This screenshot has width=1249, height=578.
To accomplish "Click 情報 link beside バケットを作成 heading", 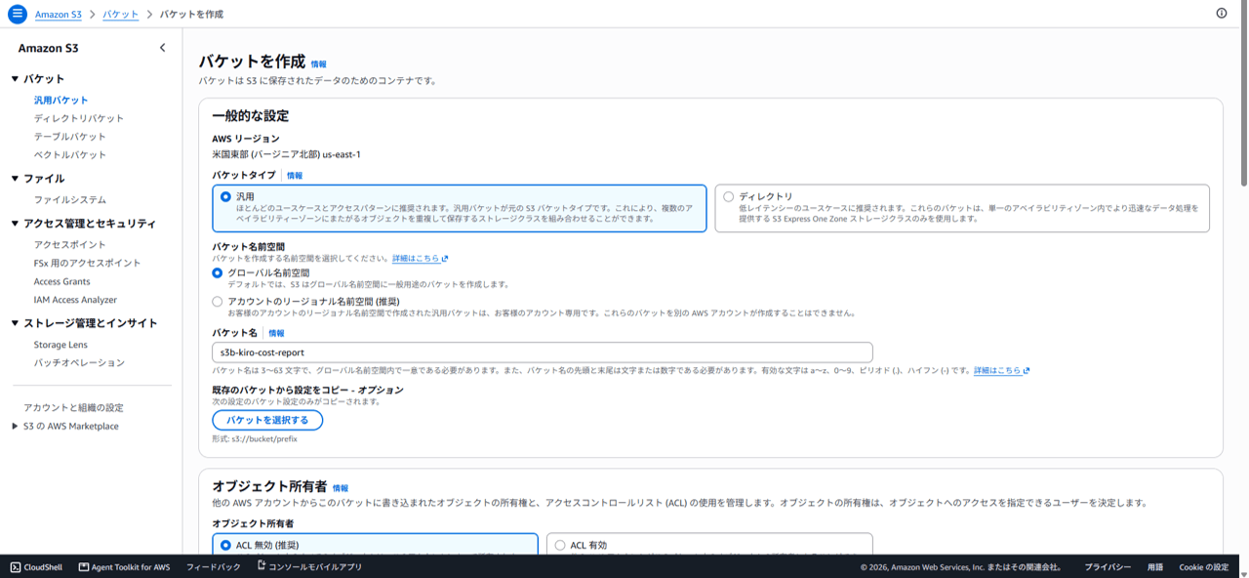I will click(319, 64).
